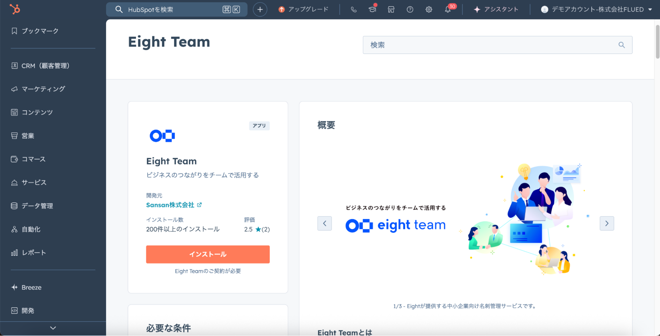
Task: Show next overview slide with right arrow
Action: point(607,223)
